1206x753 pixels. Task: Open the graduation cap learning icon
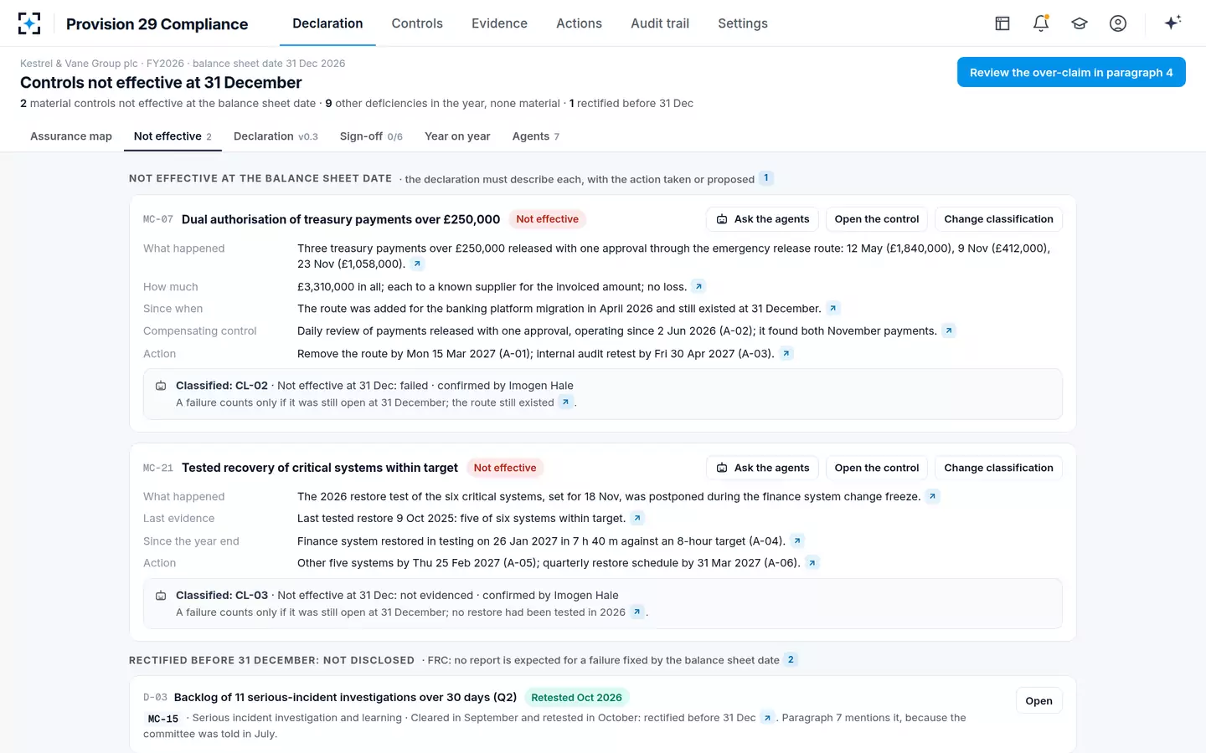point(1080,23)
